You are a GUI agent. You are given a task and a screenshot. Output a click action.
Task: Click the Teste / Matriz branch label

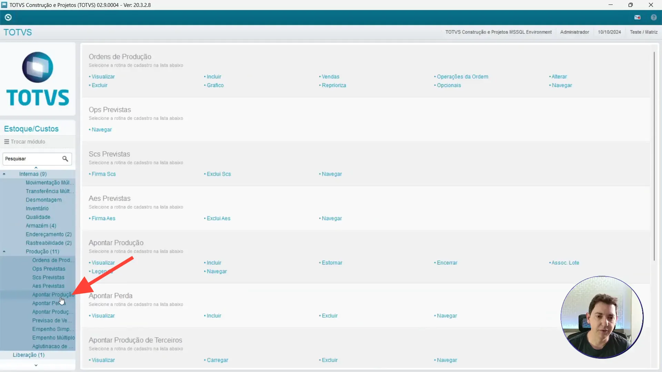click(643, 32)
